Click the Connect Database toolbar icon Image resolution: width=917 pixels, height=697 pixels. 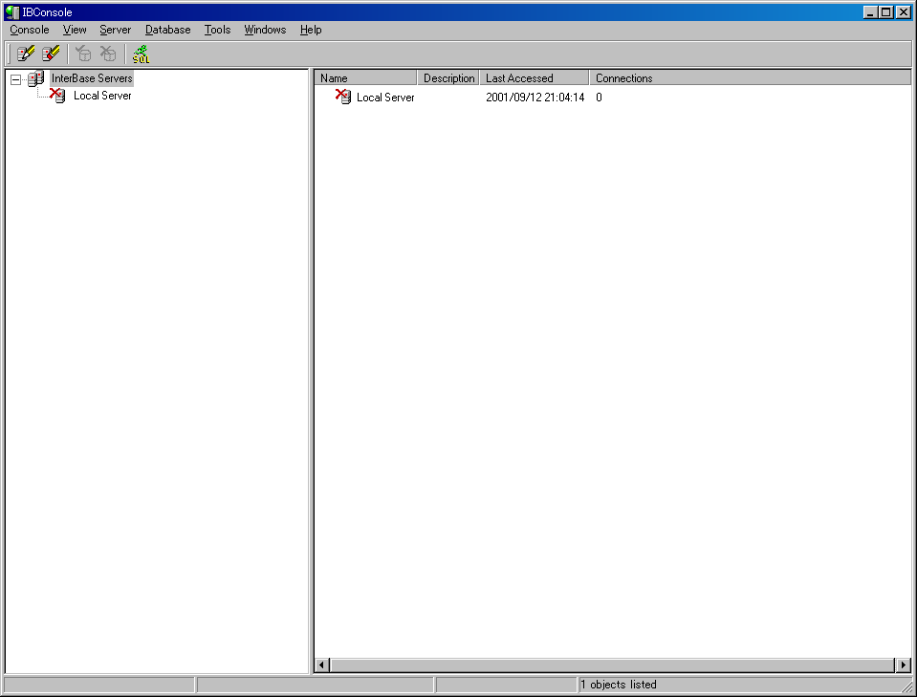(83, 54)
